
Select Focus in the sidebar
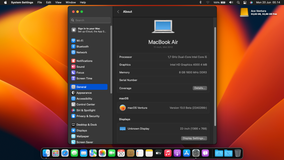pyautogui.click(x=89, y=72)
